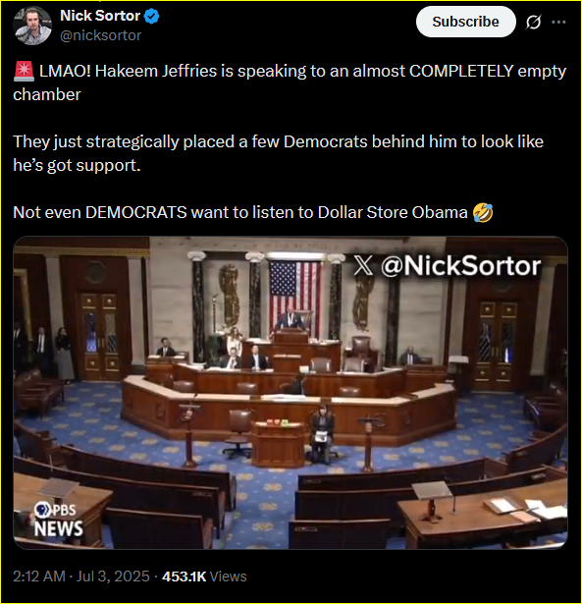Open the three-dot more options menu
Image resolution: width=582 pixels, height=604 pixels.
pos(558,22)
